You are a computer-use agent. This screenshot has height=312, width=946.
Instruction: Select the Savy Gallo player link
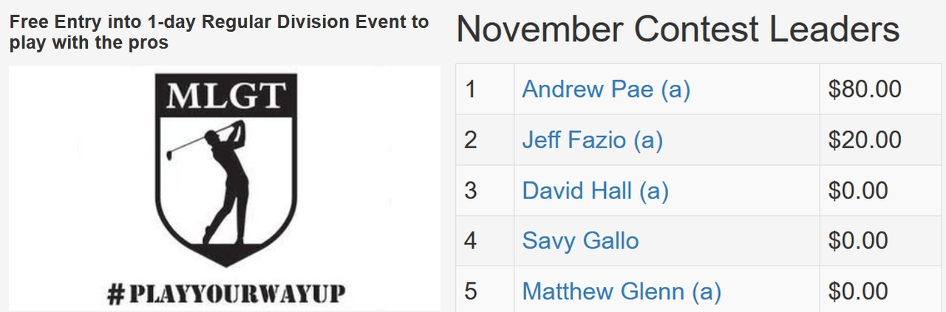coord(580,240)
